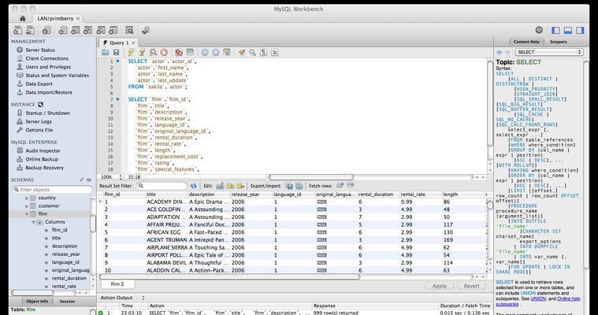Create new view toolbar icon
Image resolution: width=598 pixels, height=315 pixels.
click(x=88, y=30)
